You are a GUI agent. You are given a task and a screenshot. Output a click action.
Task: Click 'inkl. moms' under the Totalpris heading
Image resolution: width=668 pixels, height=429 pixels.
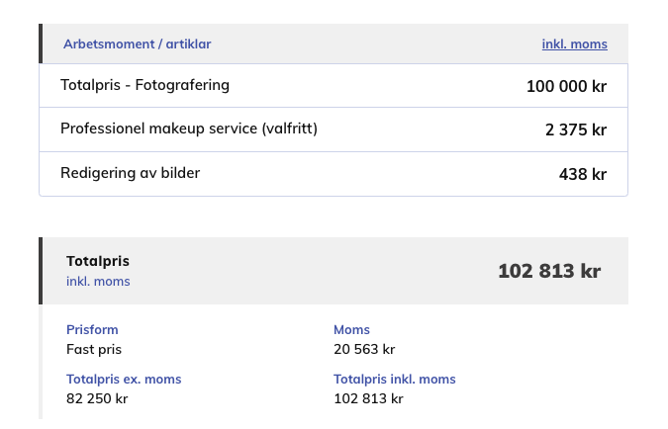pos(98,282)
